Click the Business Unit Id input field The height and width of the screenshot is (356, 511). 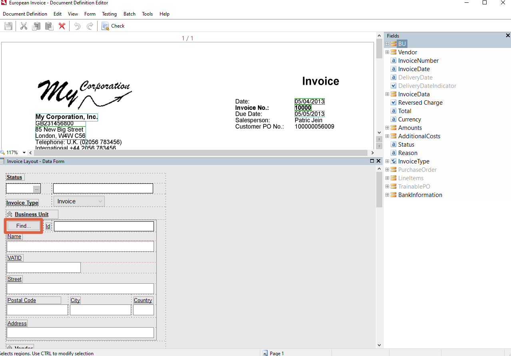pyautogui.click(x=104, y=227)
